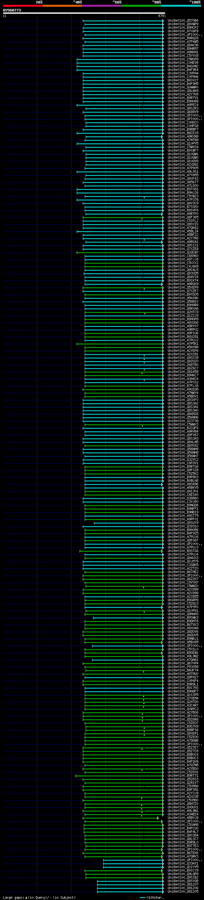Viewport: 204px width, 900px height.
Task: Open hit UniRef100_B9RQZ8
Action: coord(183,38)
